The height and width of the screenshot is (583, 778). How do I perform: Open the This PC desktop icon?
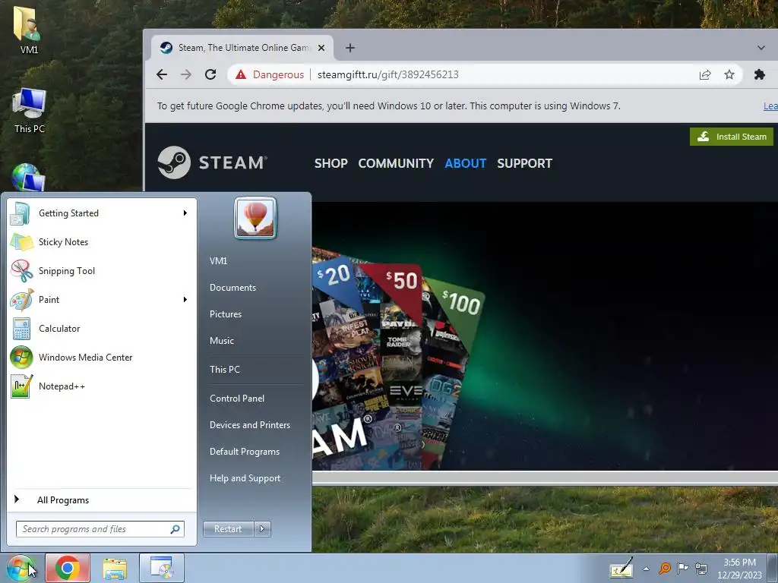(30, 111)
